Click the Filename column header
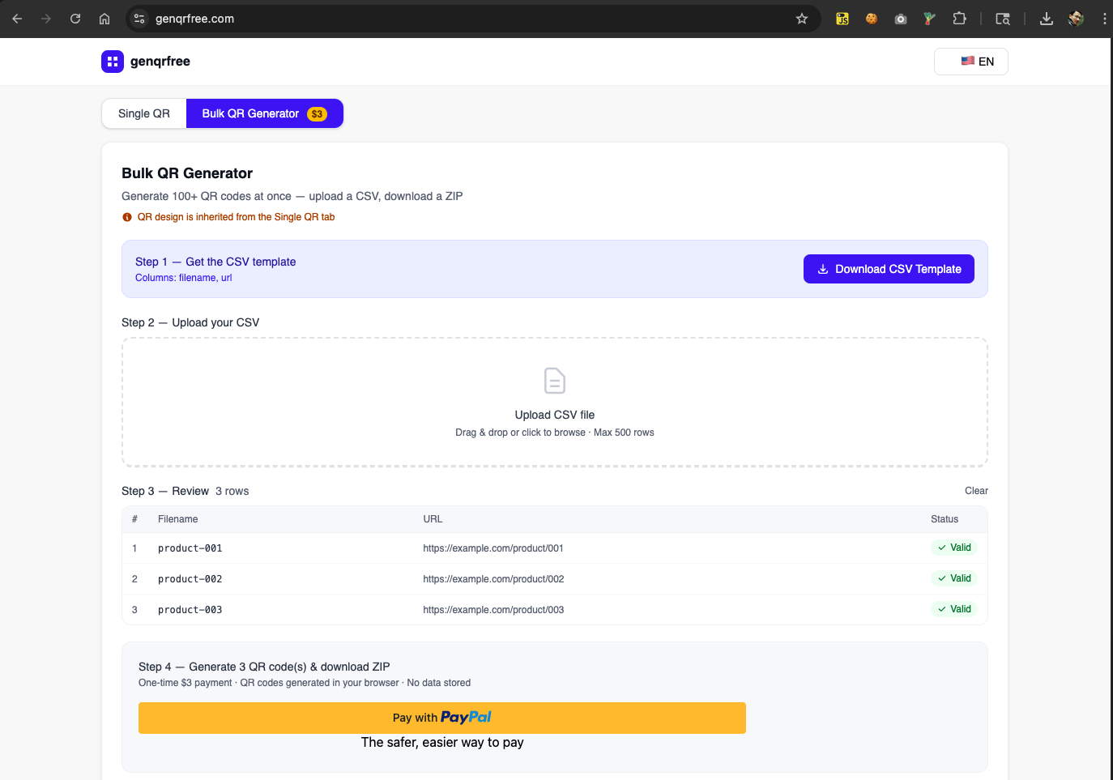The height and width of the screenshot is (780, 1113). point(178,519)
